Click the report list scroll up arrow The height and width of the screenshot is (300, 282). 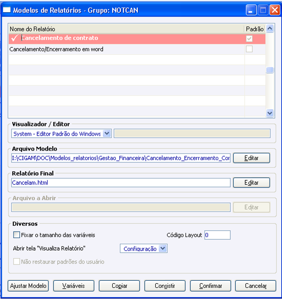tap(270, 29)
